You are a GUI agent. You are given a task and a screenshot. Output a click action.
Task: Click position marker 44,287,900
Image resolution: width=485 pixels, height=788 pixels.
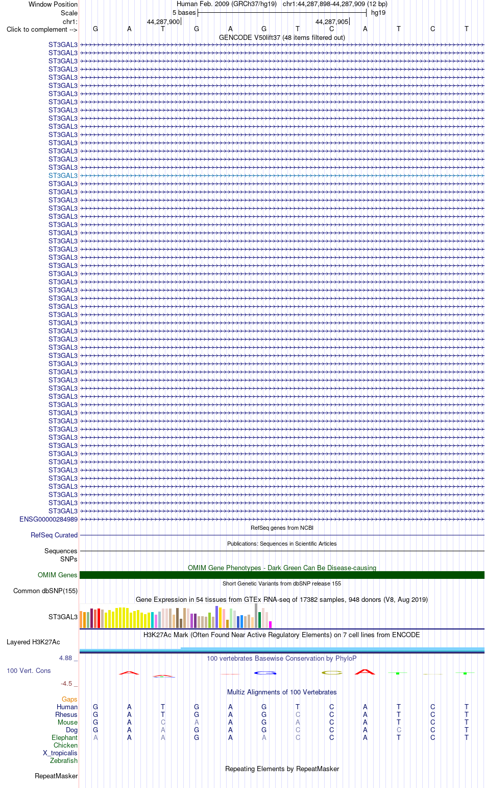tap(163, 21)
